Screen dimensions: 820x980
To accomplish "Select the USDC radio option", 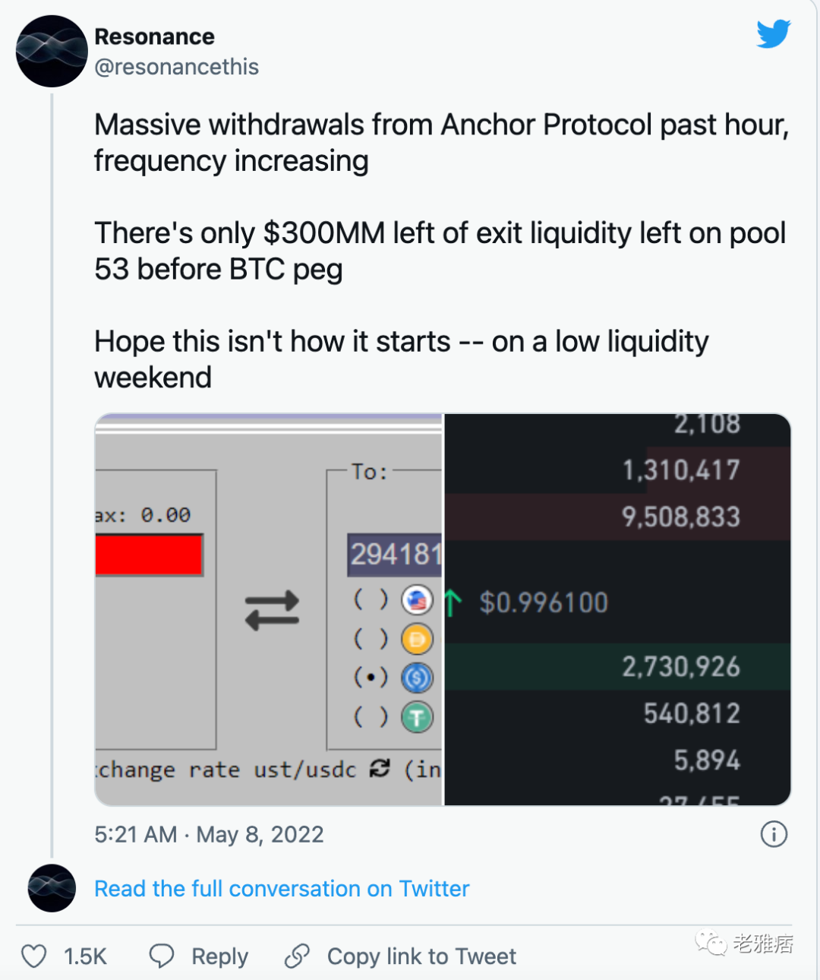I will pos(371,677).
